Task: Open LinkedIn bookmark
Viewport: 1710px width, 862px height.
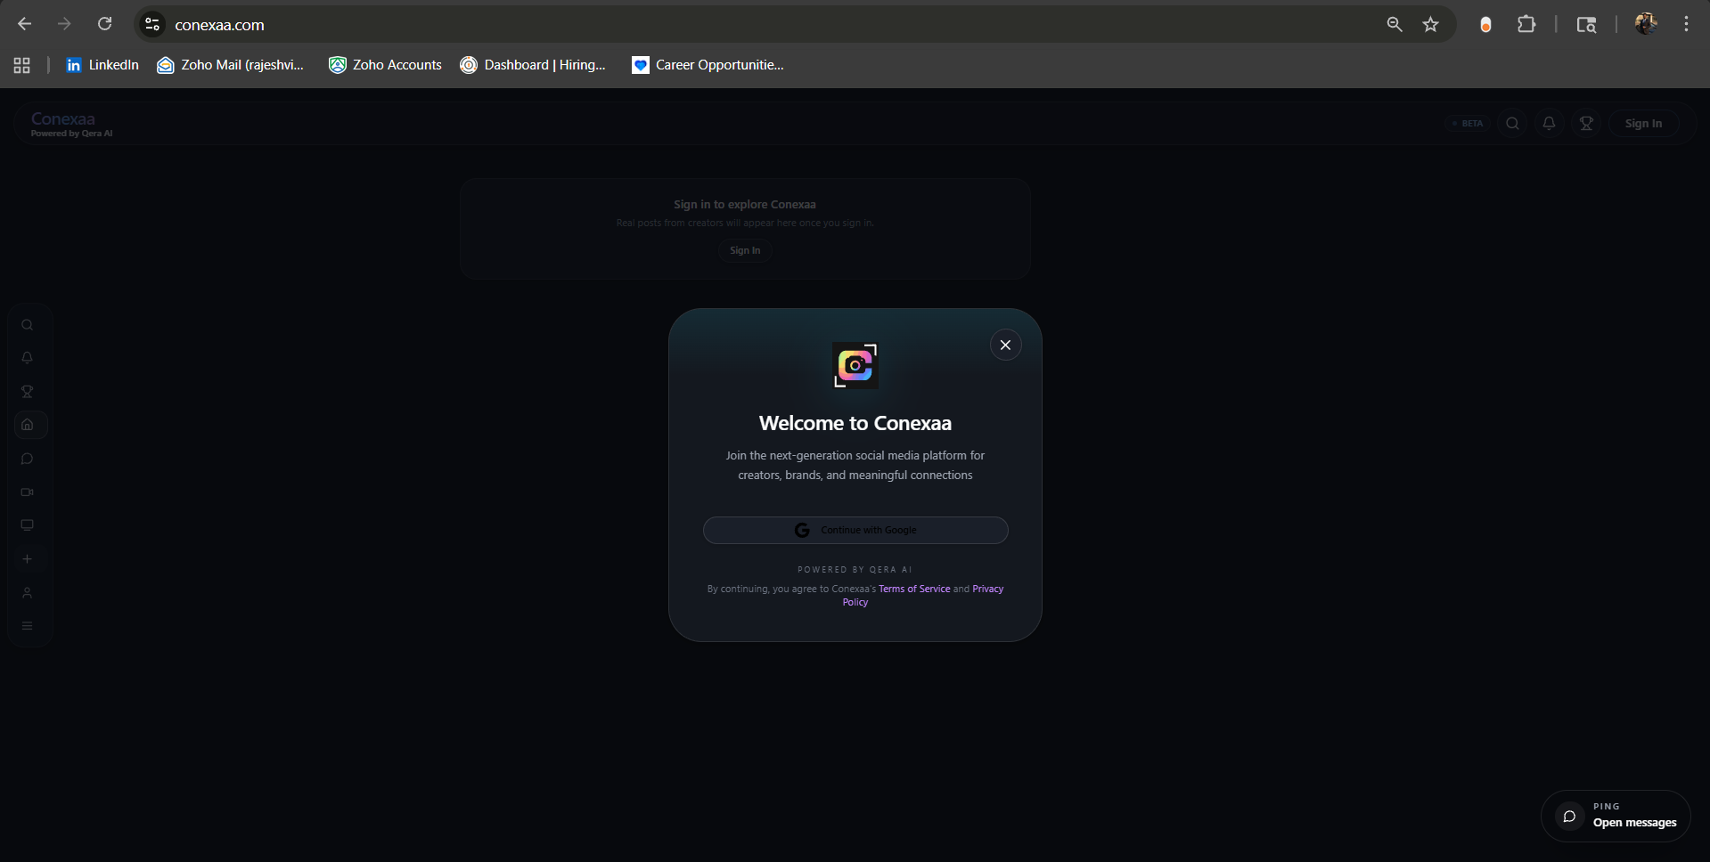Action: [102, 65]
